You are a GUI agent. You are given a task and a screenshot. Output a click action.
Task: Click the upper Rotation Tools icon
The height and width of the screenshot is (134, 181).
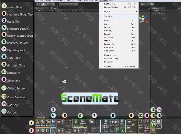129,122
